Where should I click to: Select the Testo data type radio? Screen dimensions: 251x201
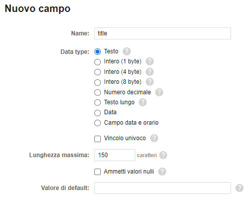tap(97, 51)
